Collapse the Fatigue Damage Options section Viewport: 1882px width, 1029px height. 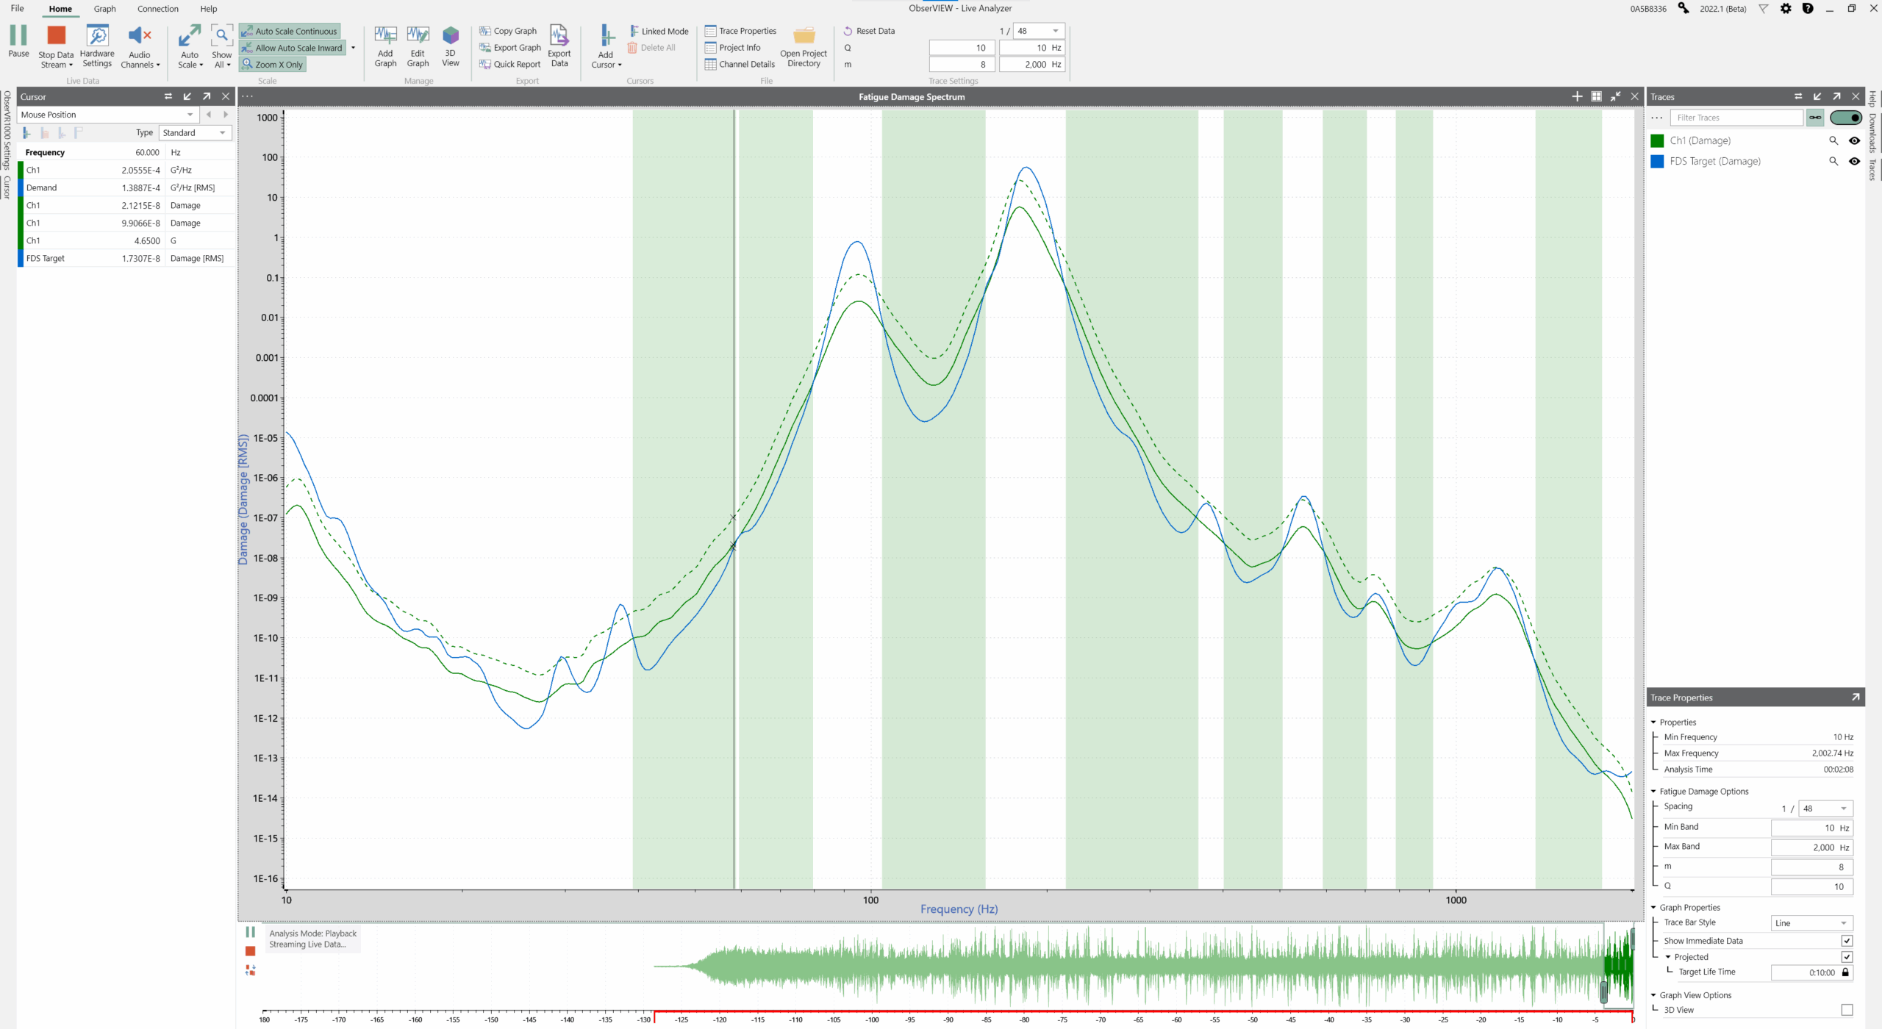click(1653, 792)
